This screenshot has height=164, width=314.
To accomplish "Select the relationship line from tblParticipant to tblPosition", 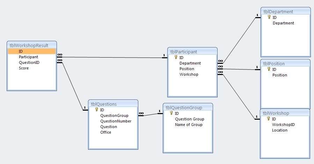I will (239, 69).
